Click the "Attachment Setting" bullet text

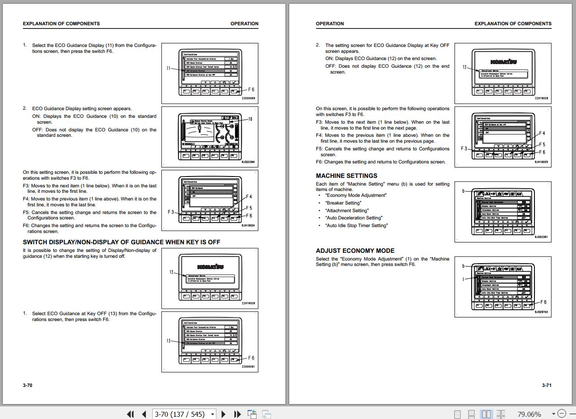(x=347, y=210)
